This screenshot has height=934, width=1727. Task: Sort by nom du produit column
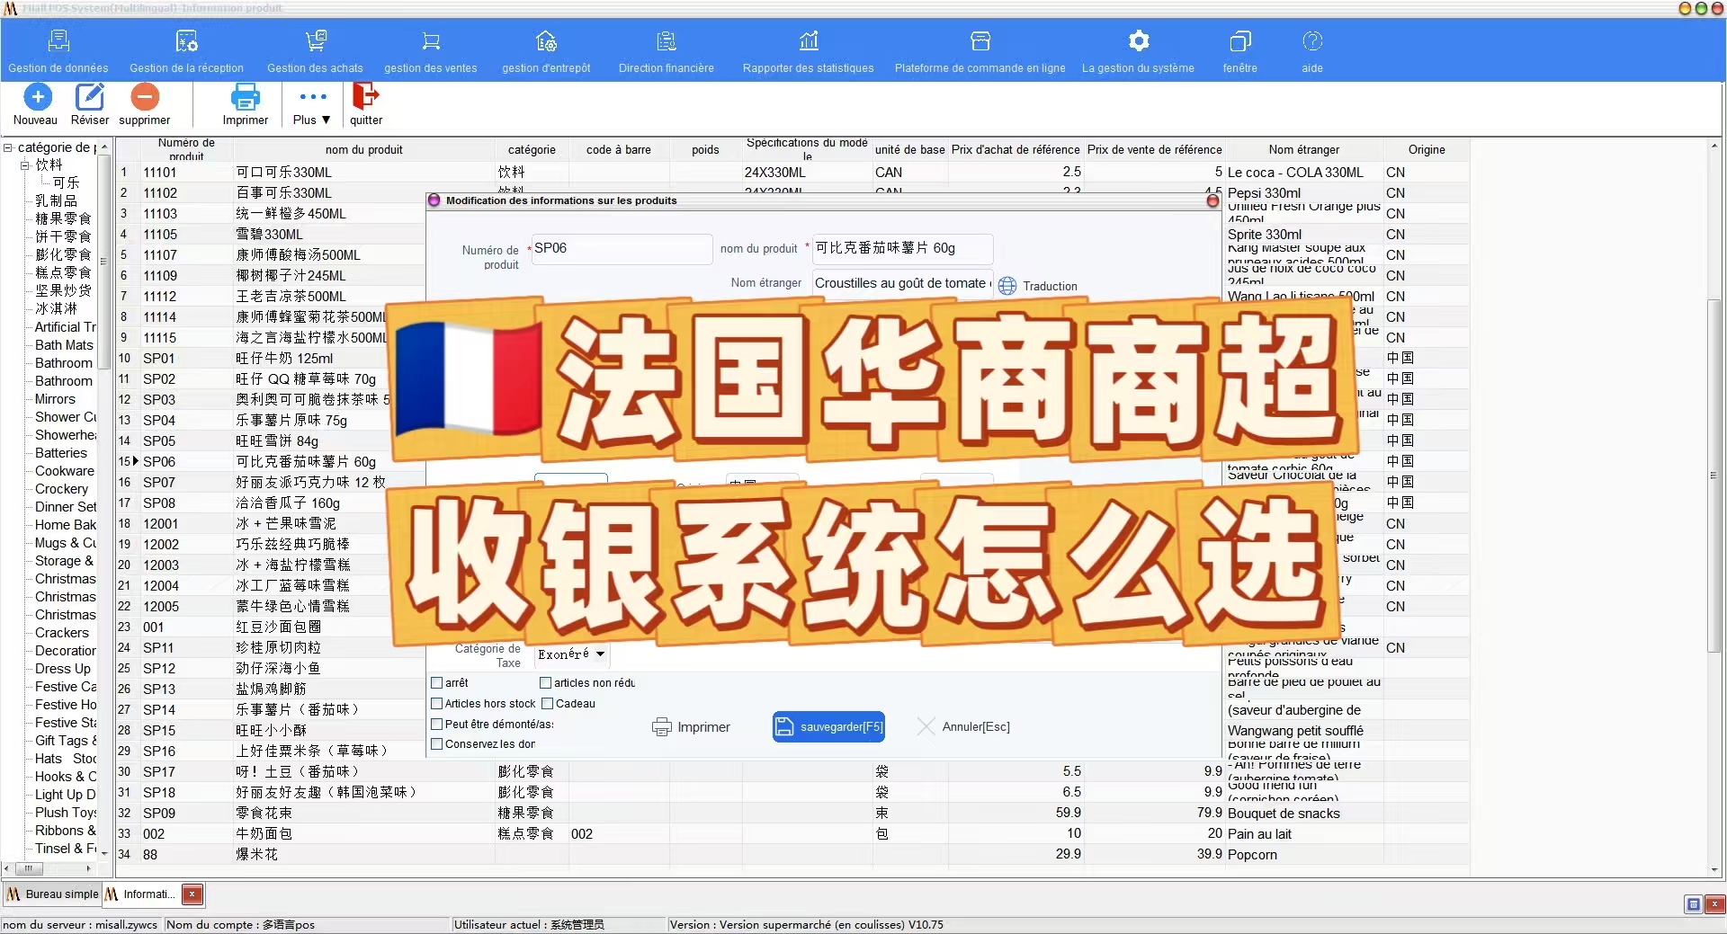(x=363, y=150)
